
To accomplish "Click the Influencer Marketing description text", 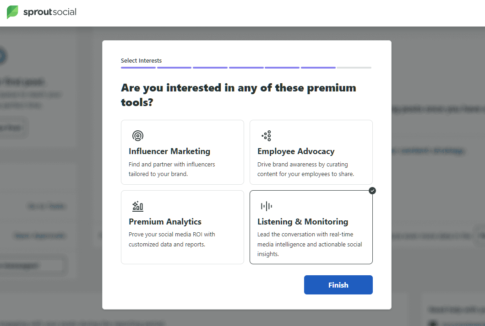I will coord(172,169).
